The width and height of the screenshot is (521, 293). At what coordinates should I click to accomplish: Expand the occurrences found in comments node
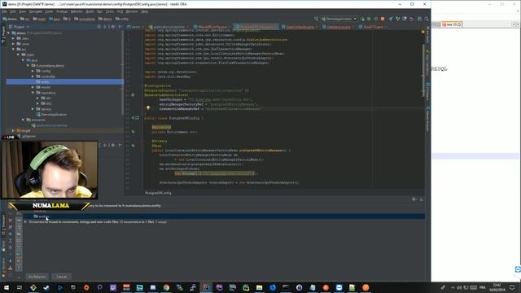(25, 222)
